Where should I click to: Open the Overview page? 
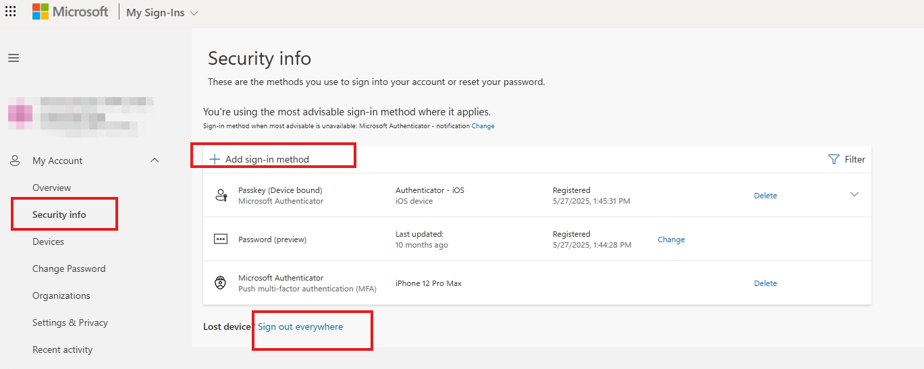(51, 188)
